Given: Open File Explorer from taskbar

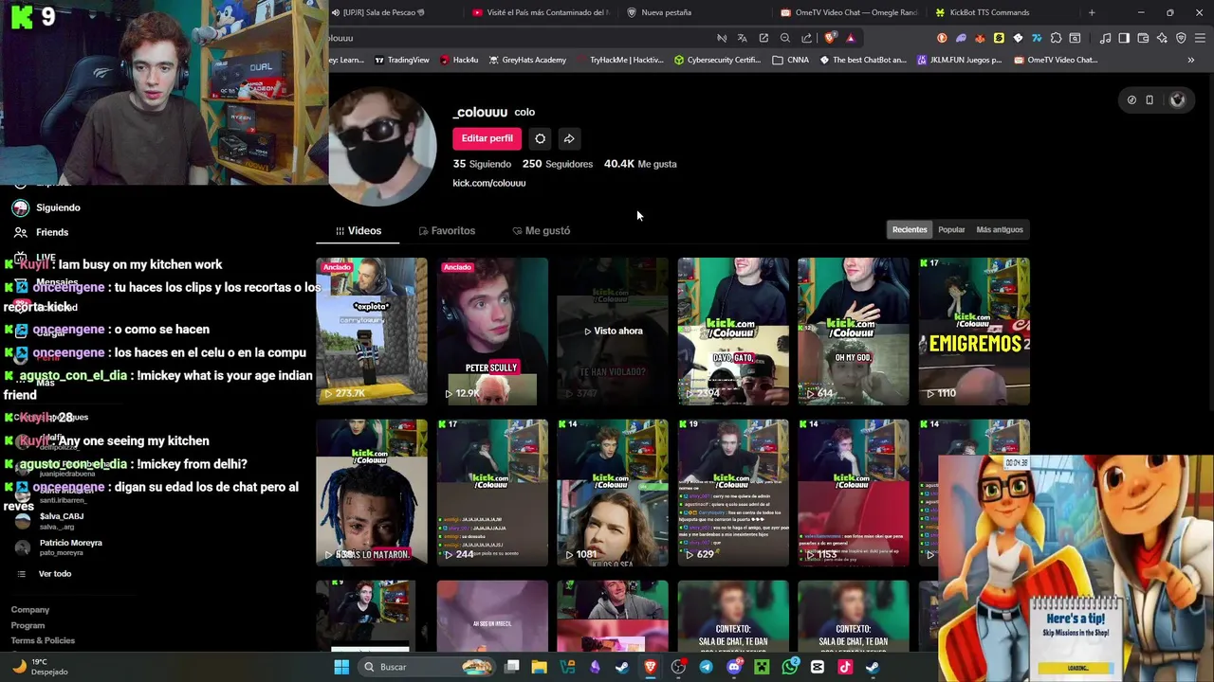Looking at the screenshot, I should 539,667.
